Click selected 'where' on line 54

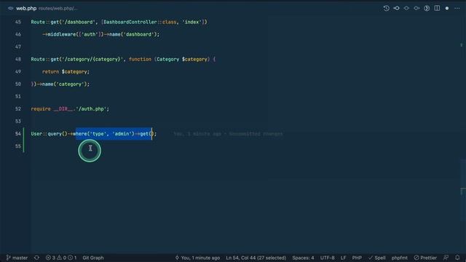(81, 134)
